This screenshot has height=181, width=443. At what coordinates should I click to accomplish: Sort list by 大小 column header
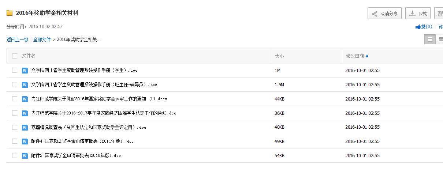tap(279, 56)
